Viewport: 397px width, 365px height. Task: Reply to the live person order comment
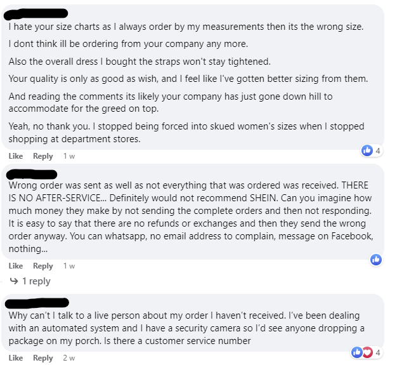point(43,358)
